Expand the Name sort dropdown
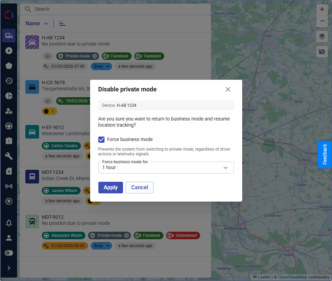This screenshot has width=332, height=281. point(37,24)
